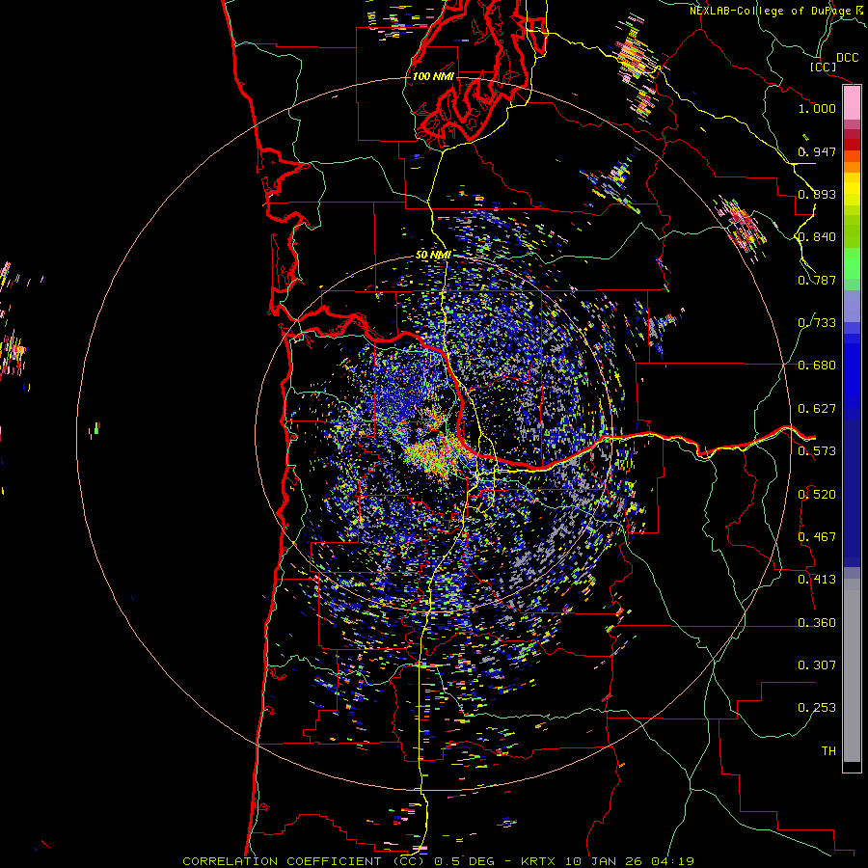Click the 0.947 scale value
This screenshot has width=868, height=868.
817,151
